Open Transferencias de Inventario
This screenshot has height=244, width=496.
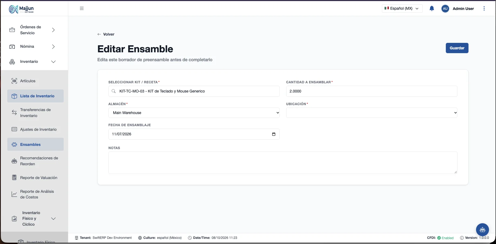(35, 113)
